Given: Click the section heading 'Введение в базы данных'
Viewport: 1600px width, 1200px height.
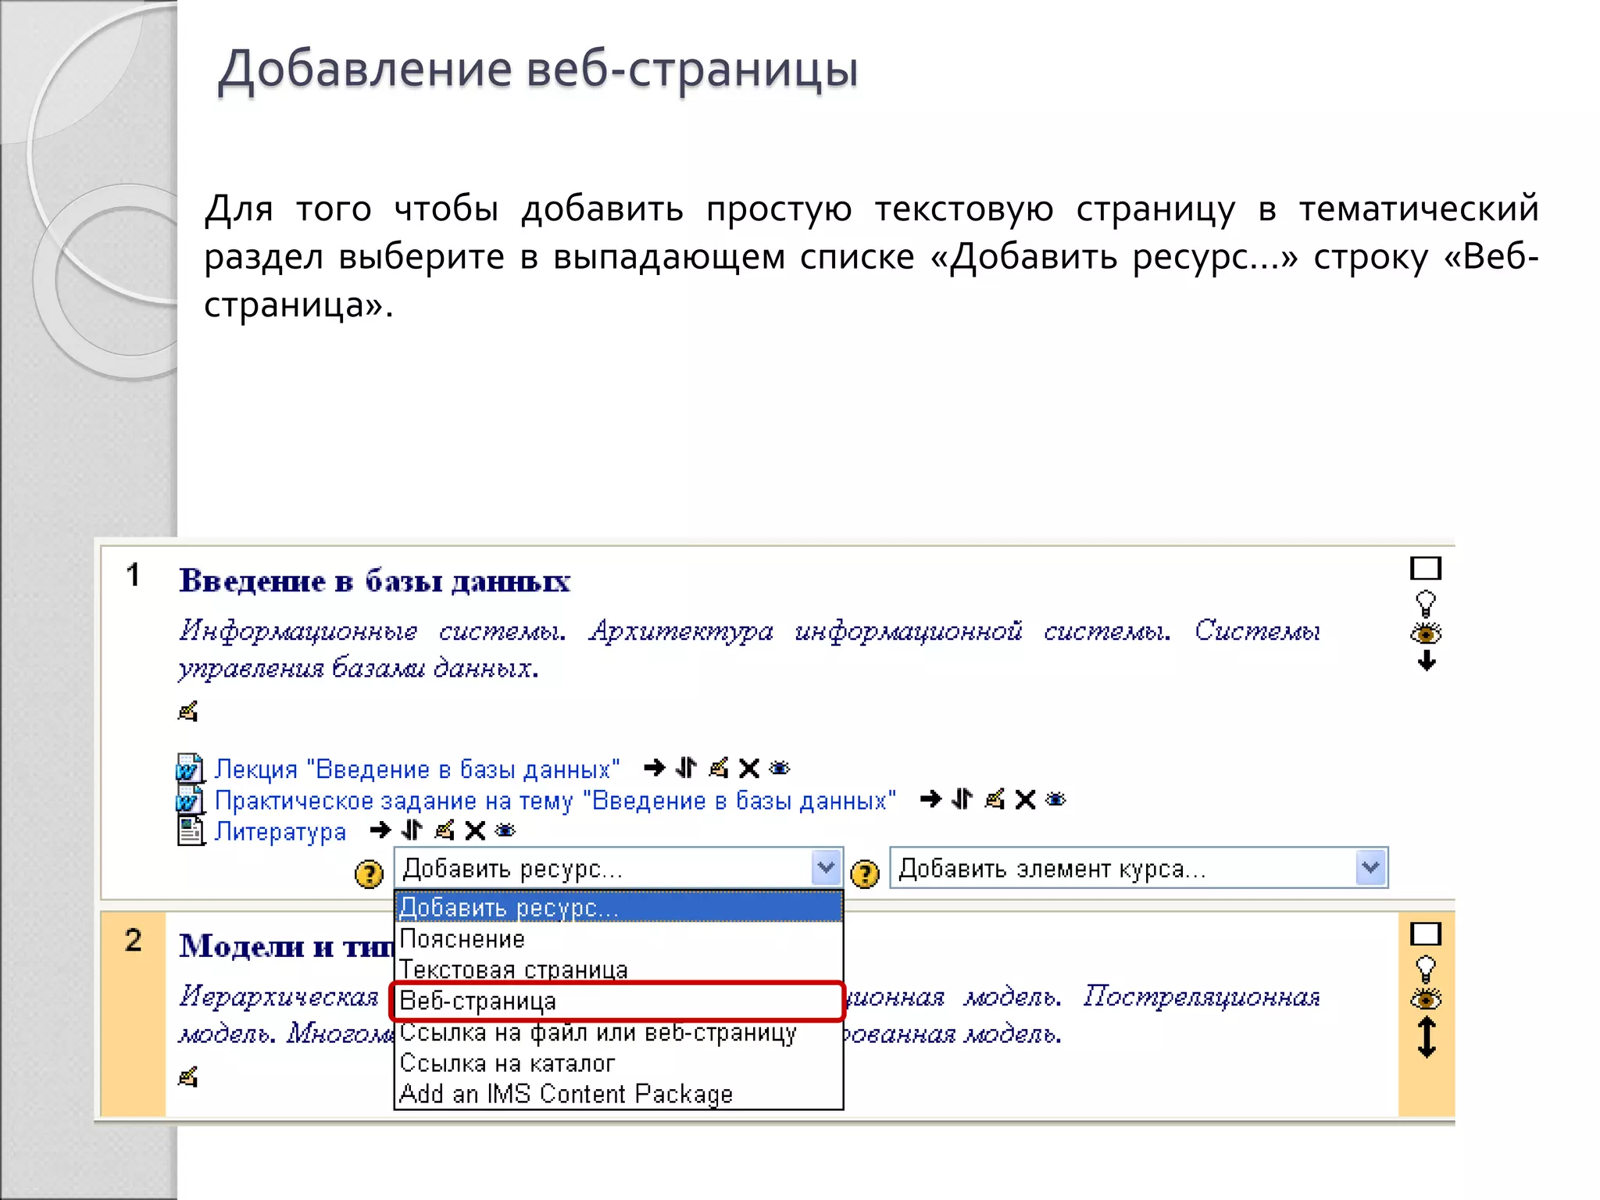Looking at the screenshot, I should [374, 580].
